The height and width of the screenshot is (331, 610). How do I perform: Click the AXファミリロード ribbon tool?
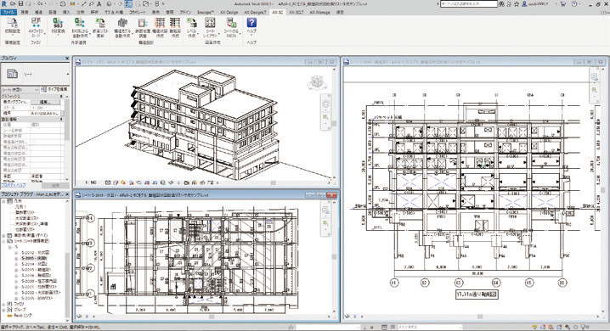click(36, 27)
